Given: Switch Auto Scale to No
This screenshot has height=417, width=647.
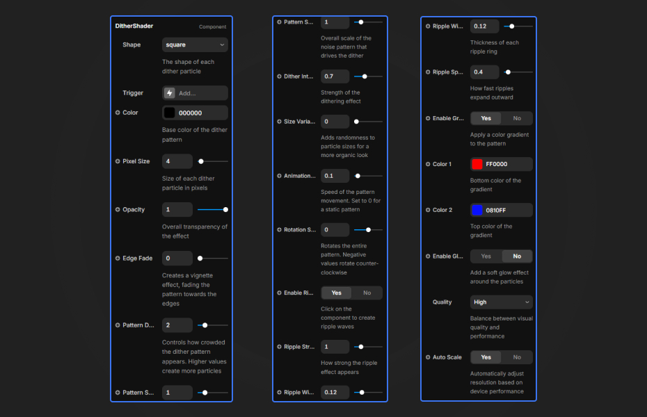Looking at the screenshot, I should [518, 357].
